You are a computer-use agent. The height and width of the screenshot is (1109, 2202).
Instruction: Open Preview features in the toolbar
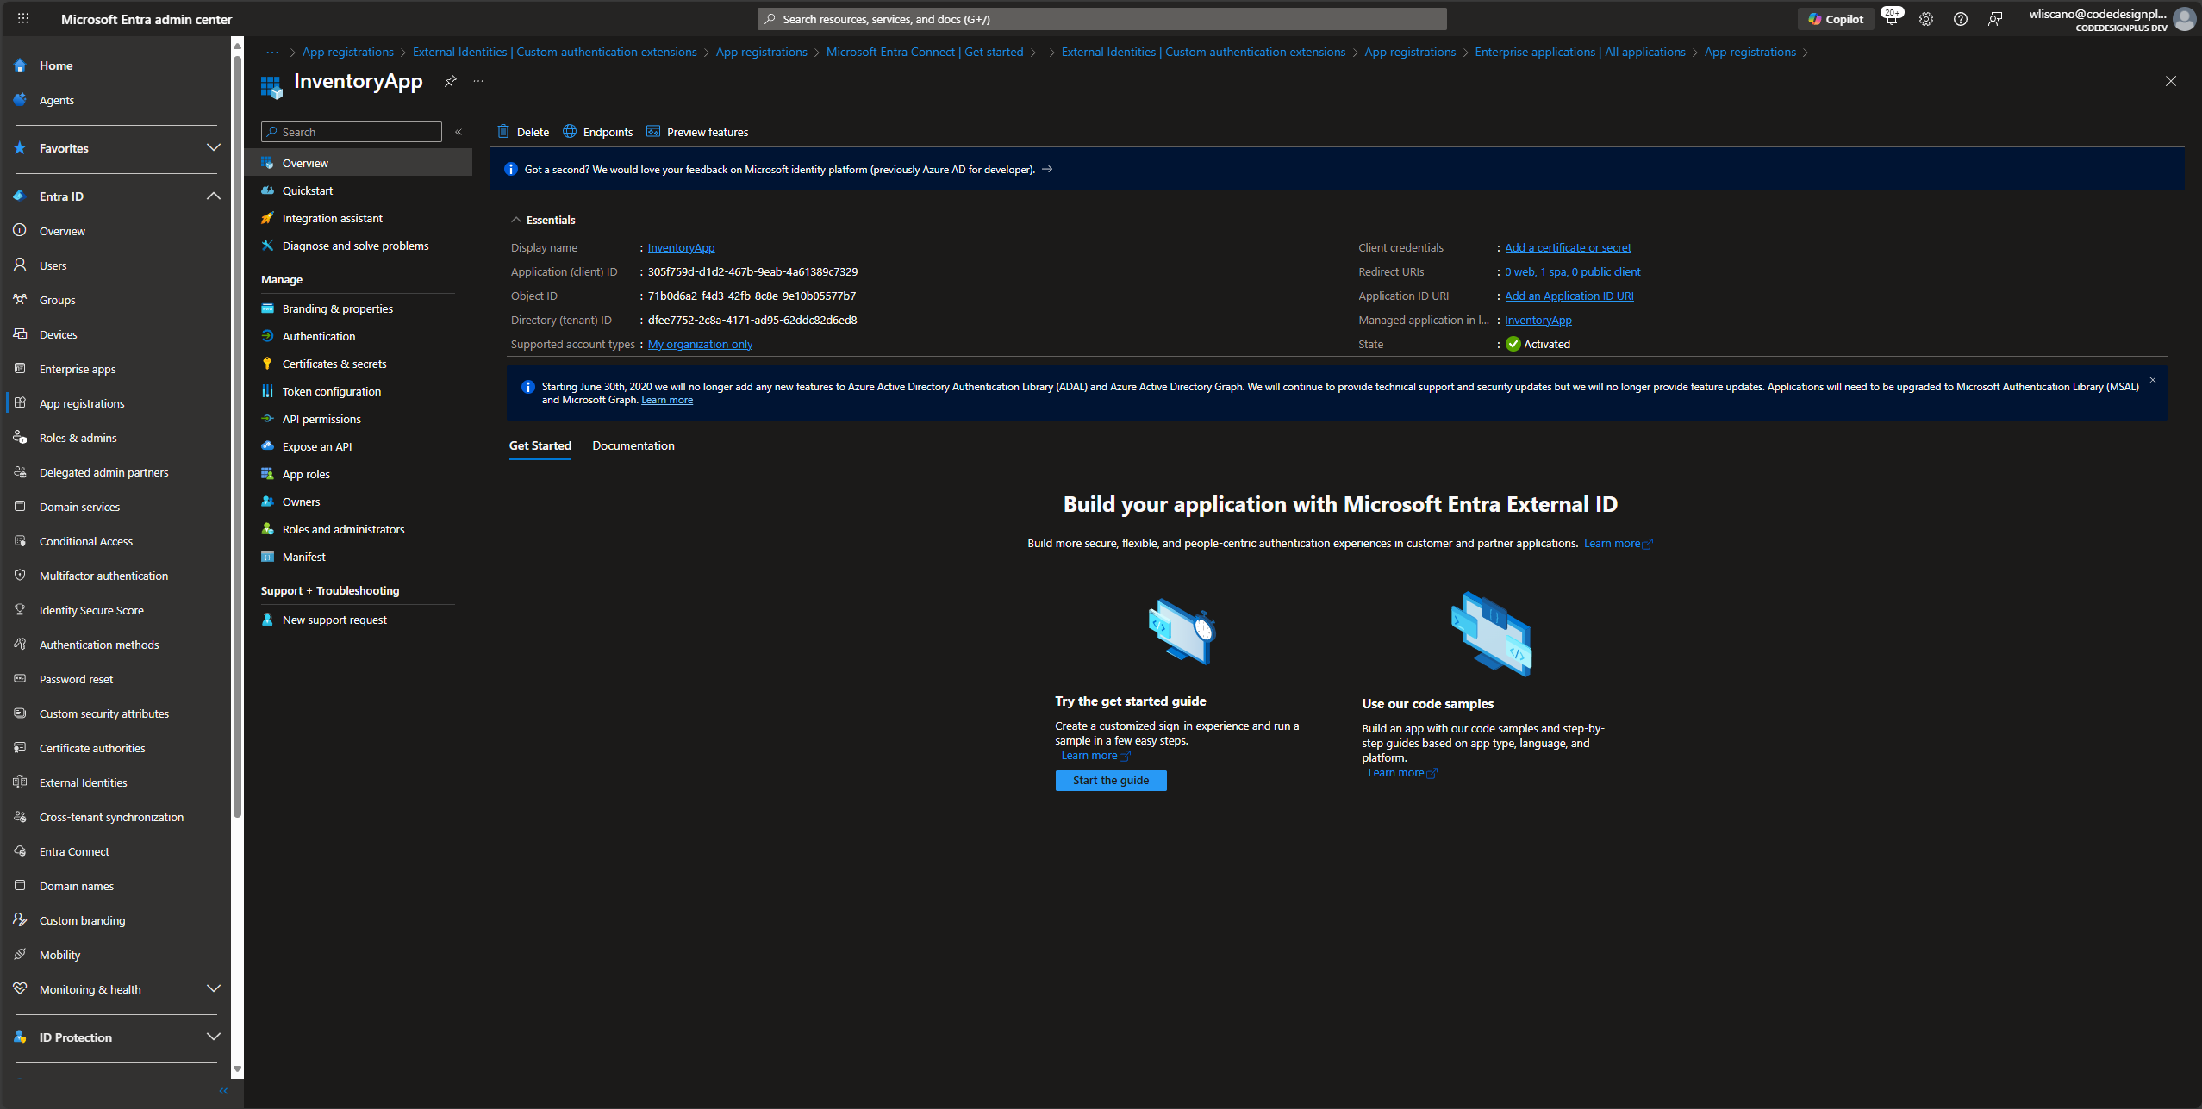pos(697,132)
